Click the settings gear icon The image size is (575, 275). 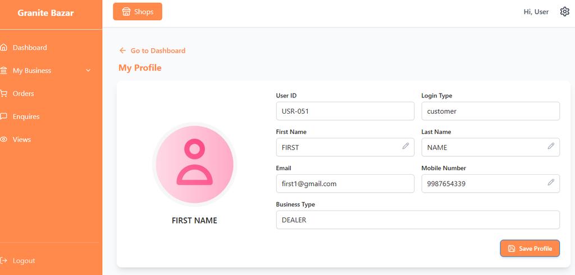click(564, 12)
